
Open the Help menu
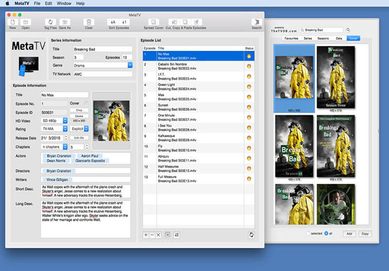point(80,3)
